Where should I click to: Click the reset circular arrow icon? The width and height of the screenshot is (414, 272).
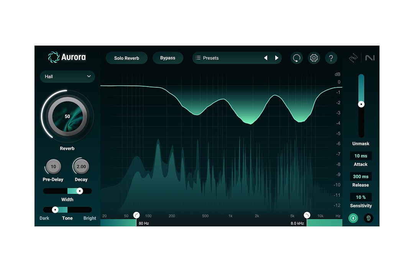pos(296,58)
